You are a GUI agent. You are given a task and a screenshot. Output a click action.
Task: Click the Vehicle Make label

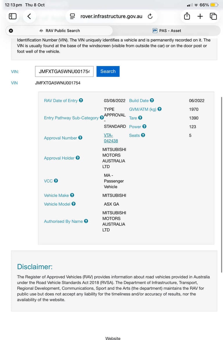click(x=56, y=195)
